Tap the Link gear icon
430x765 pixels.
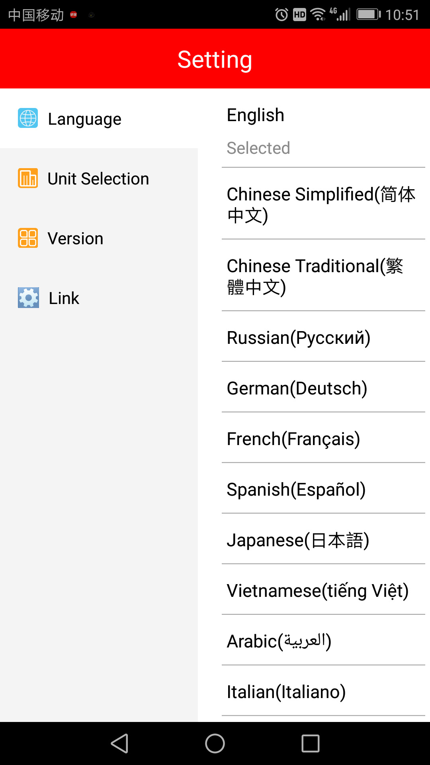point(28,298)
